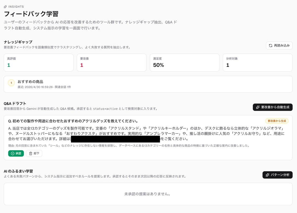Click the 満足度 50% card
297x213 pixels.
tap(185, 63)
